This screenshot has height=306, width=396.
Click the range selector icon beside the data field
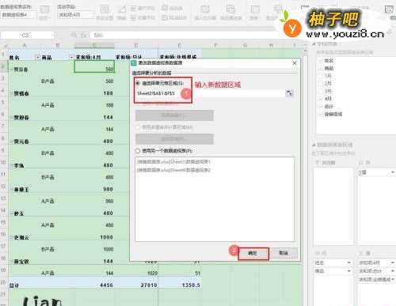point(289,93)
